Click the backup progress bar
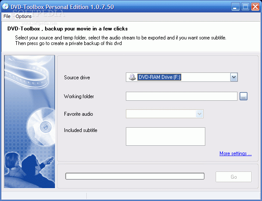 click(x=135, y=176)
